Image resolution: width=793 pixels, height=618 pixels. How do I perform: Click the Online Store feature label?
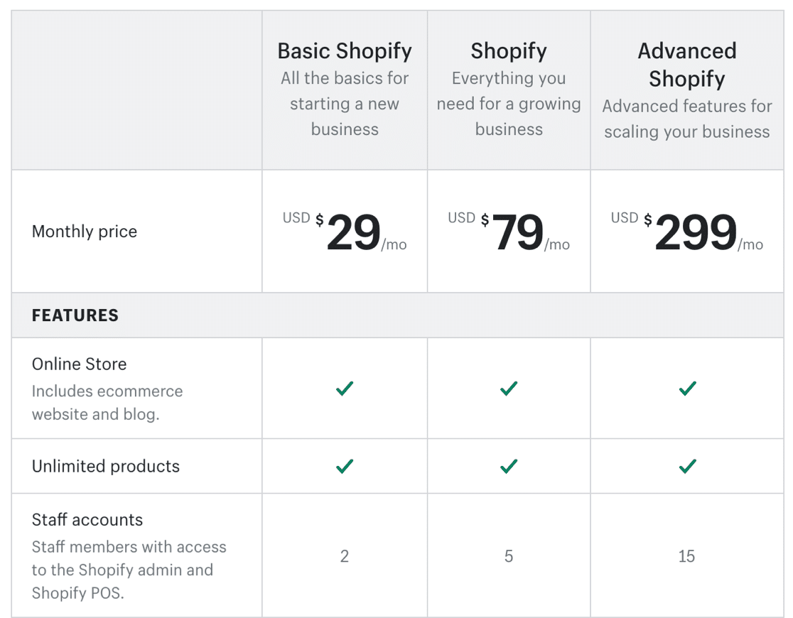pos(80,364)
